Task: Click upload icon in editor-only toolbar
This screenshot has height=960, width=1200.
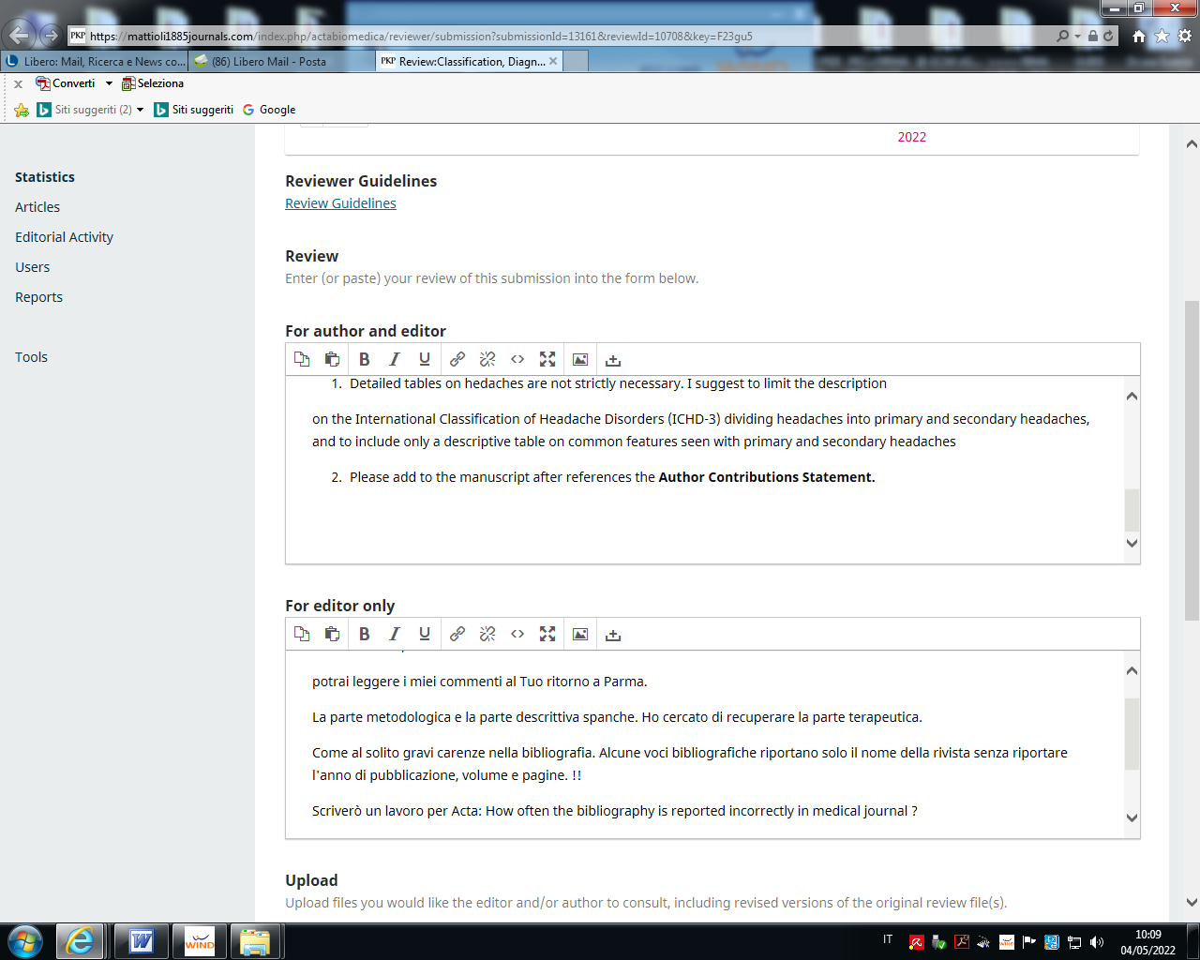Action: [613, 635]
